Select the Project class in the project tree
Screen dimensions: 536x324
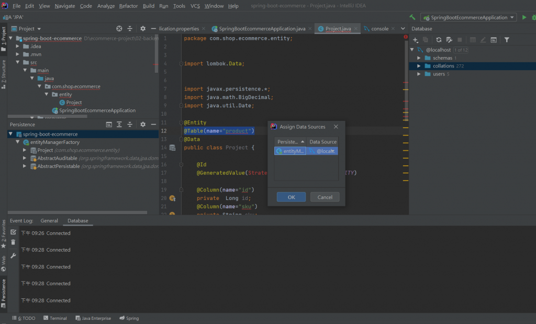point(73,103)
